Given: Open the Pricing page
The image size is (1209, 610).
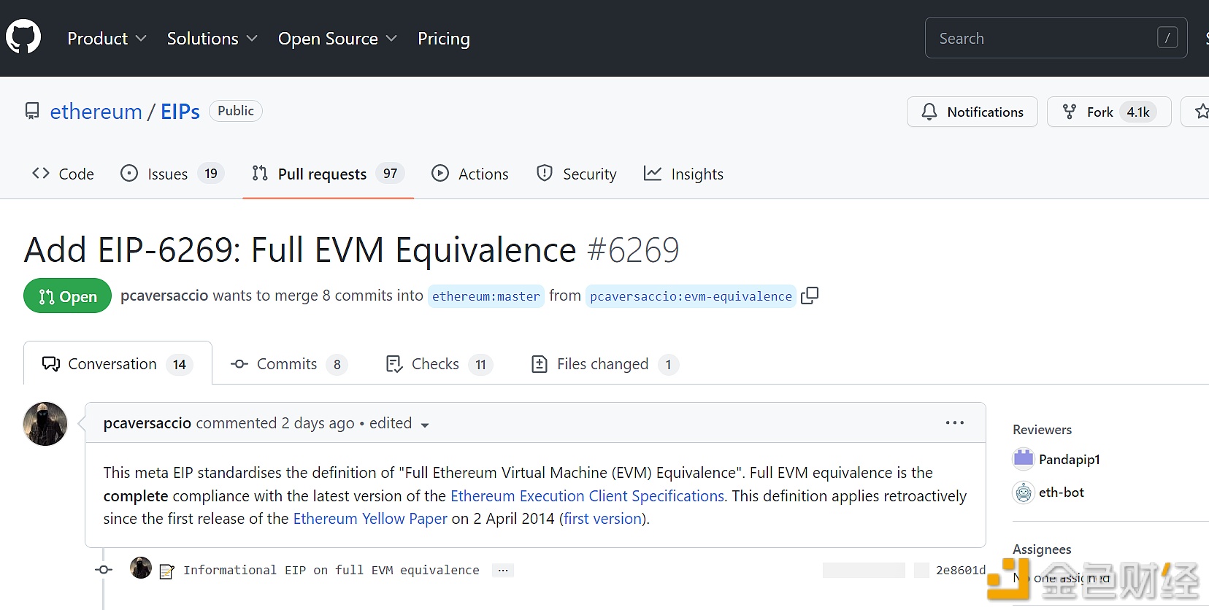Looking at the screenshot, I should (444, 39).
